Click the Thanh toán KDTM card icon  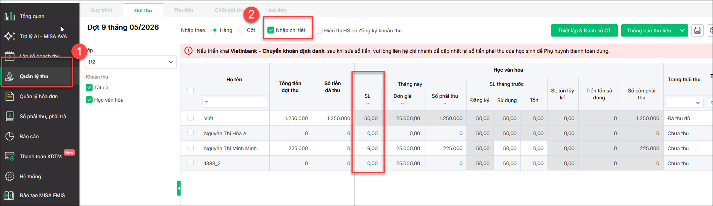(9, 156)
